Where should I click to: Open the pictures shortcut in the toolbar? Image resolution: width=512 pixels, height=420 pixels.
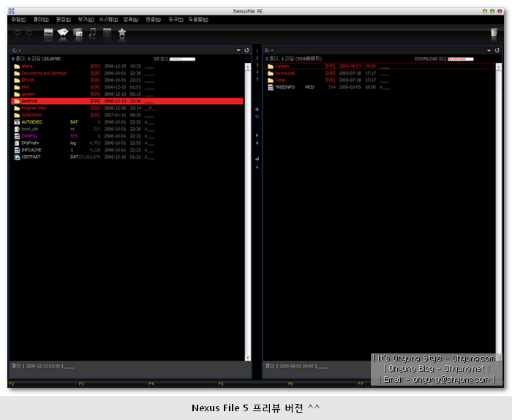[63, 32]
